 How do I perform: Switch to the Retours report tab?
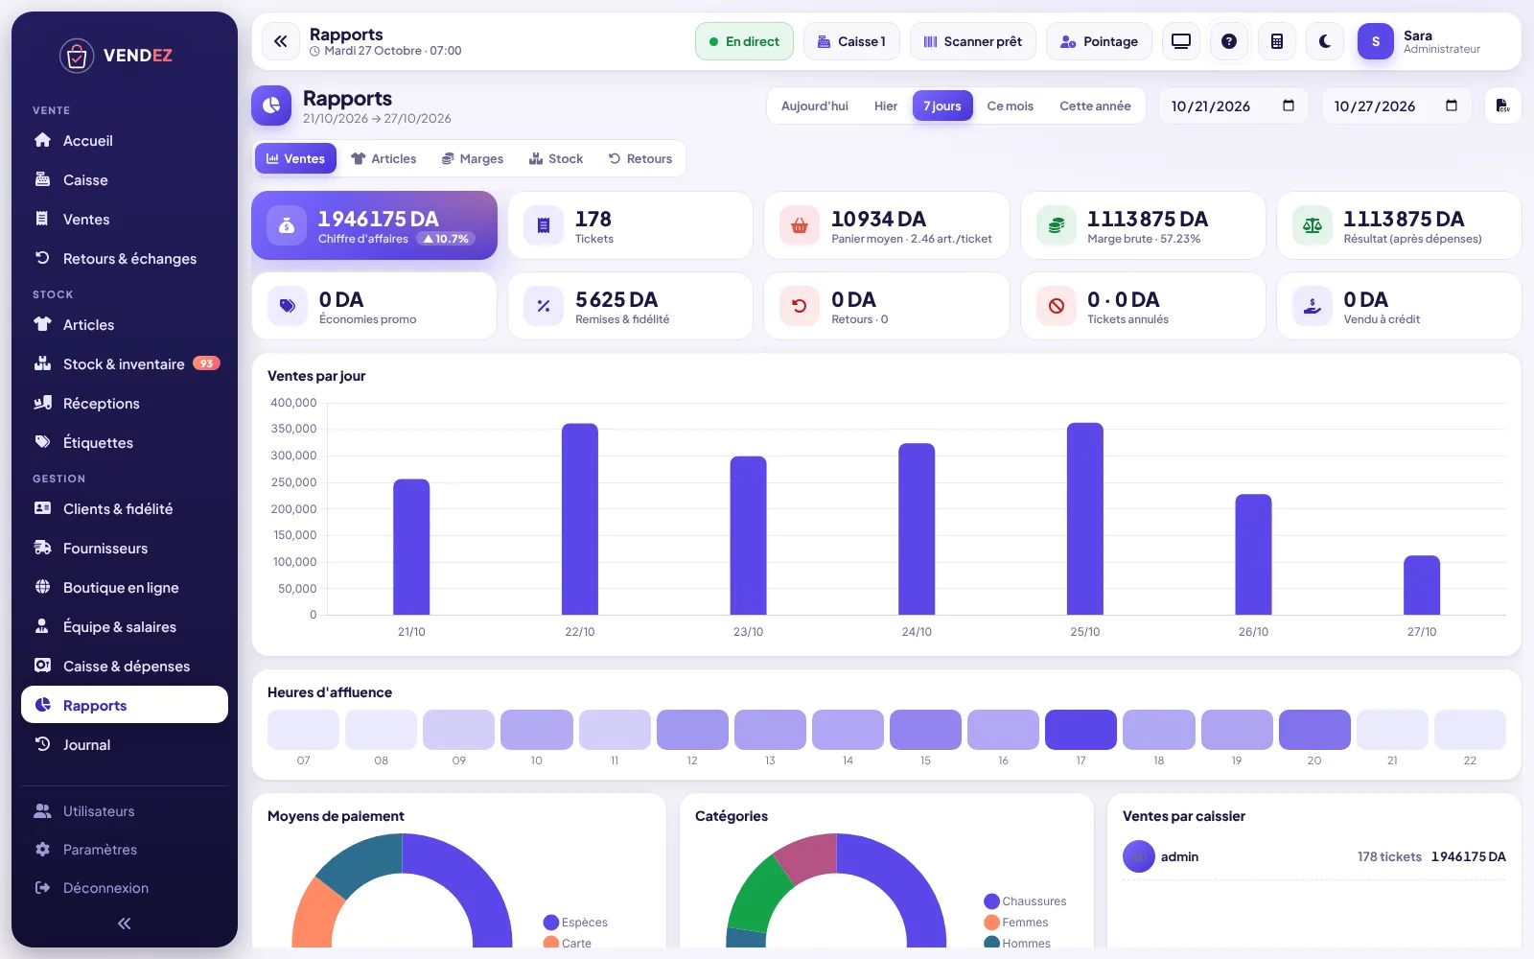640,159
